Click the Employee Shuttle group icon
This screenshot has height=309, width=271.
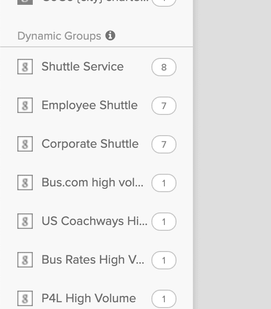[25, 105]
